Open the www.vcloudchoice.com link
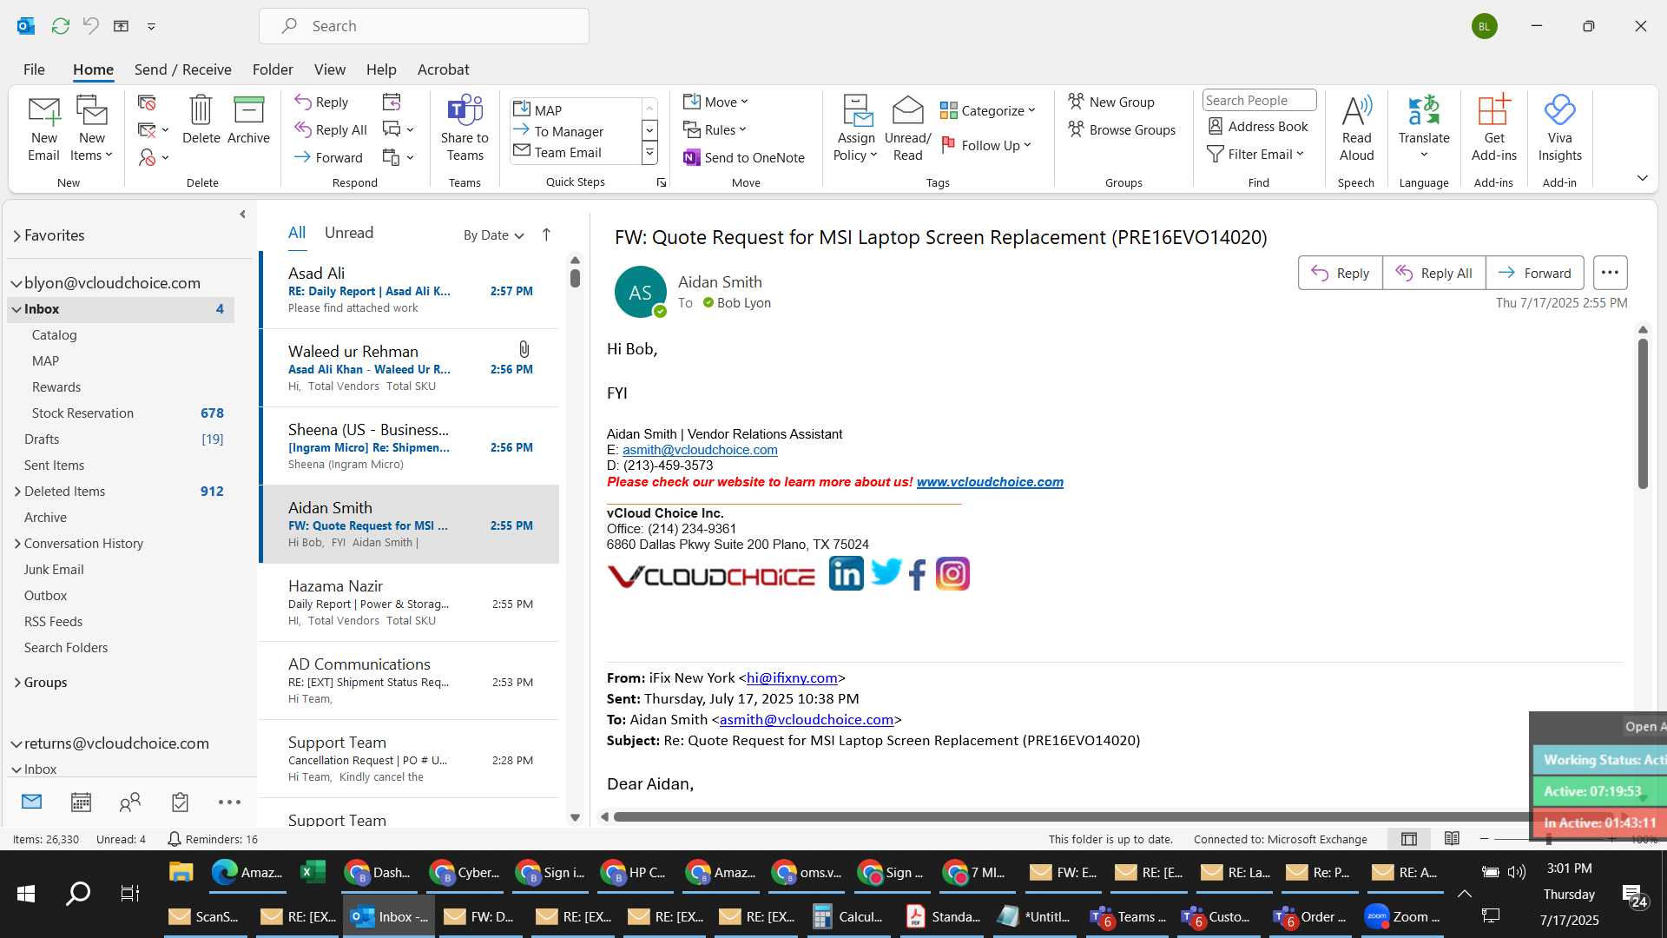The width and height of the screenshot is (1667, 938). [990, 482]
